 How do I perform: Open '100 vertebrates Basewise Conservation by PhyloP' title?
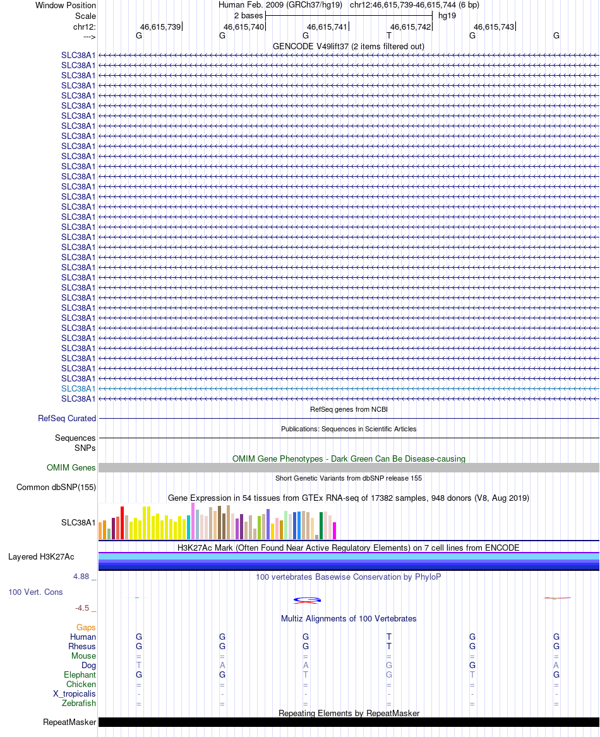(349, 577)
